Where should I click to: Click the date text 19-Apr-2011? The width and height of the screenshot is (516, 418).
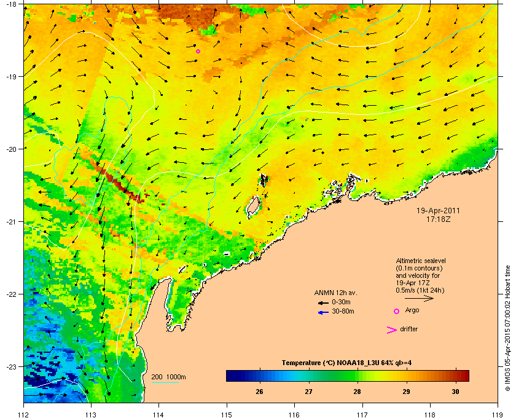pyautogui.click(x=438, y=211)
